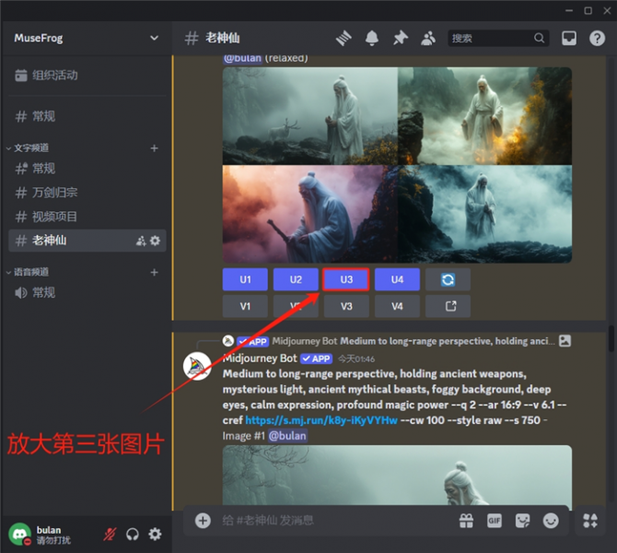
Task: Click the bulan user avatar
Action: coord(19,535)
